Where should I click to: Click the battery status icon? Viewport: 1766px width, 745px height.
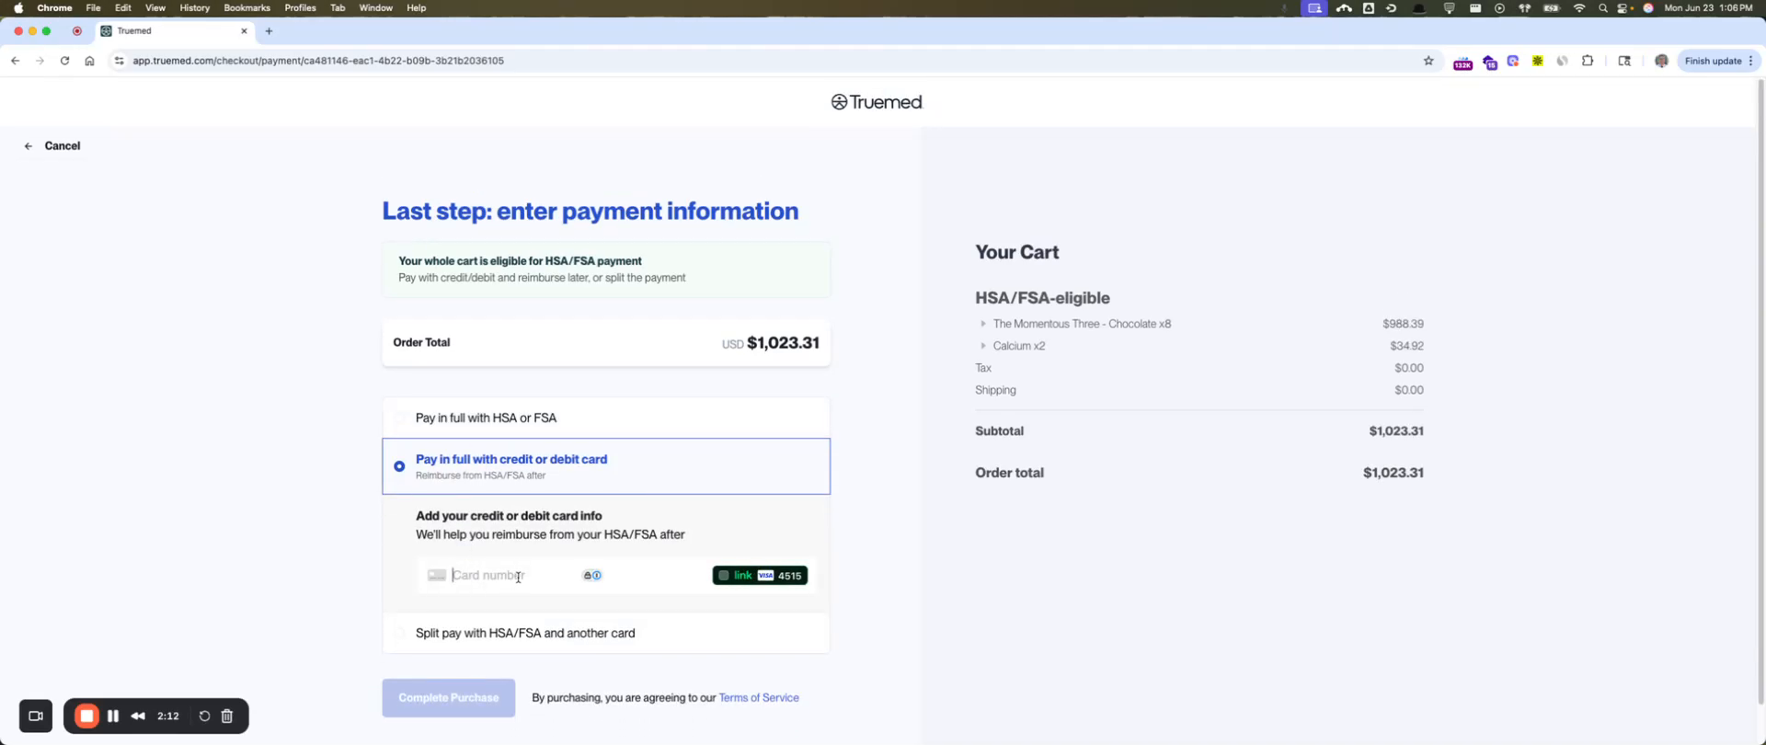point(1552,8)
